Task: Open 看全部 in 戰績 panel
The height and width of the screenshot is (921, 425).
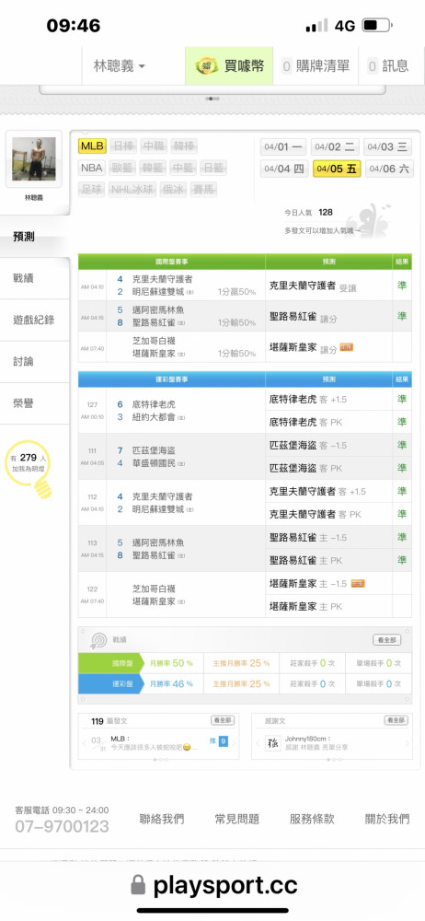Action: [x=387, y=640]
